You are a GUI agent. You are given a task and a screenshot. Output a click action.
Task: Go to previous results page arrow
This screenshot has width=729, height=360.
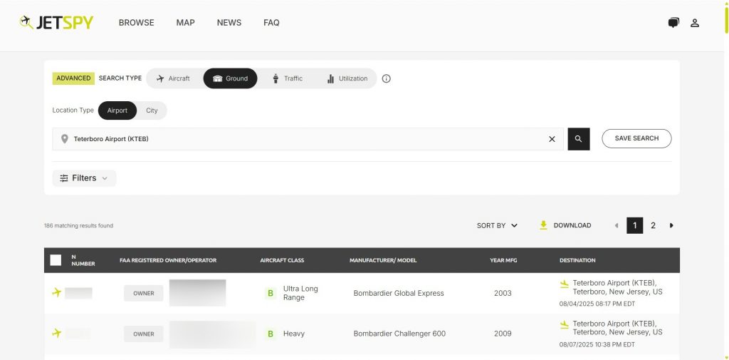coord(617,225)
